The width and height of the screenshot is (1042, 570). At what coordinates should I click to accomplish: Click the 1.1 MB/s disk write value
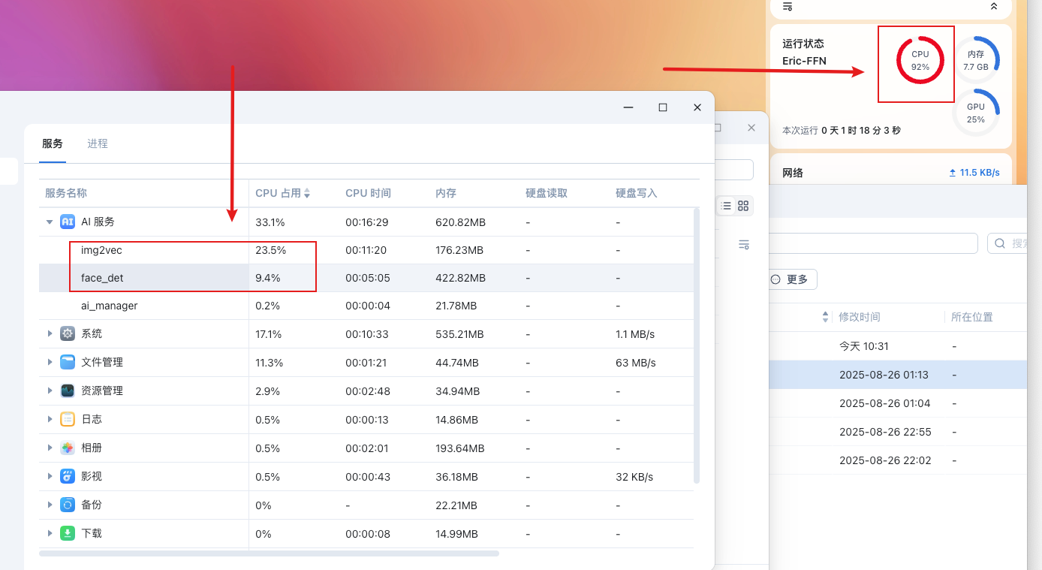pyautogui.click(x=635, y=334)
